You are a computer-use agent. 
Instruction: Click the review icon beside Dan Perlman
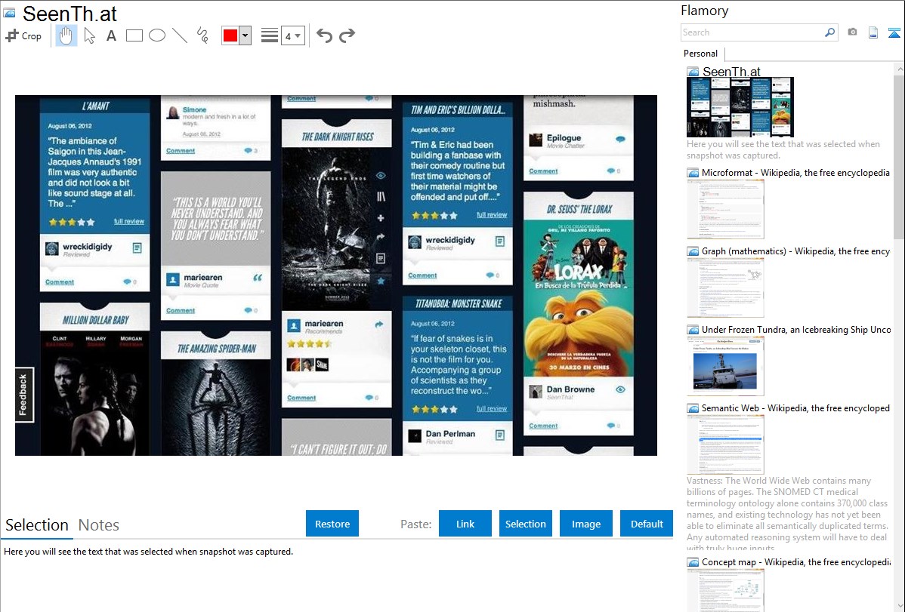[x=500, y=435]
